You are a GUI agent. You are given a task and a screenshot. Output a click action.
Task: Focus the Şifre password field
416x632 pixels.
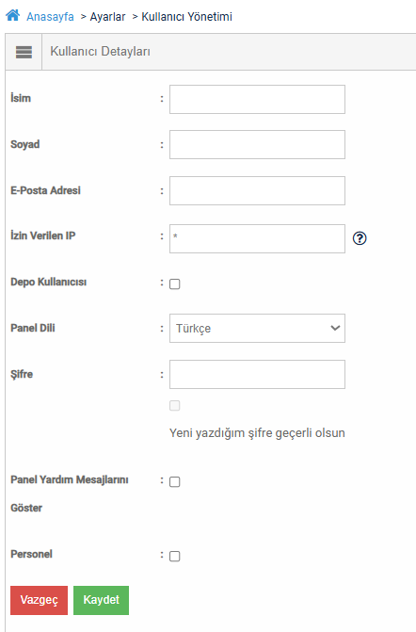tap(257, 375)
